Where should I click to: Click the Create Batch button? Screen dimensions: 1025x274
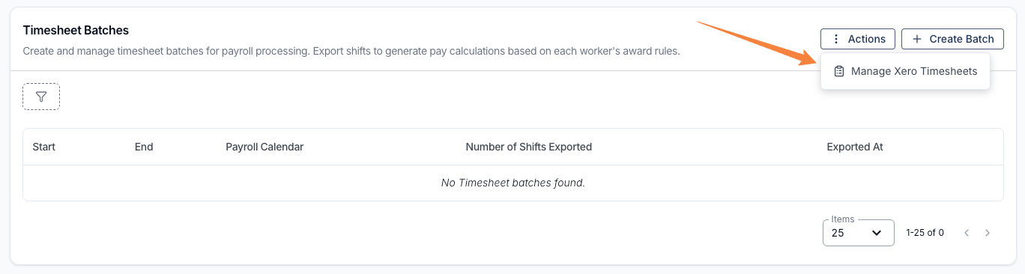click(952, 39)
